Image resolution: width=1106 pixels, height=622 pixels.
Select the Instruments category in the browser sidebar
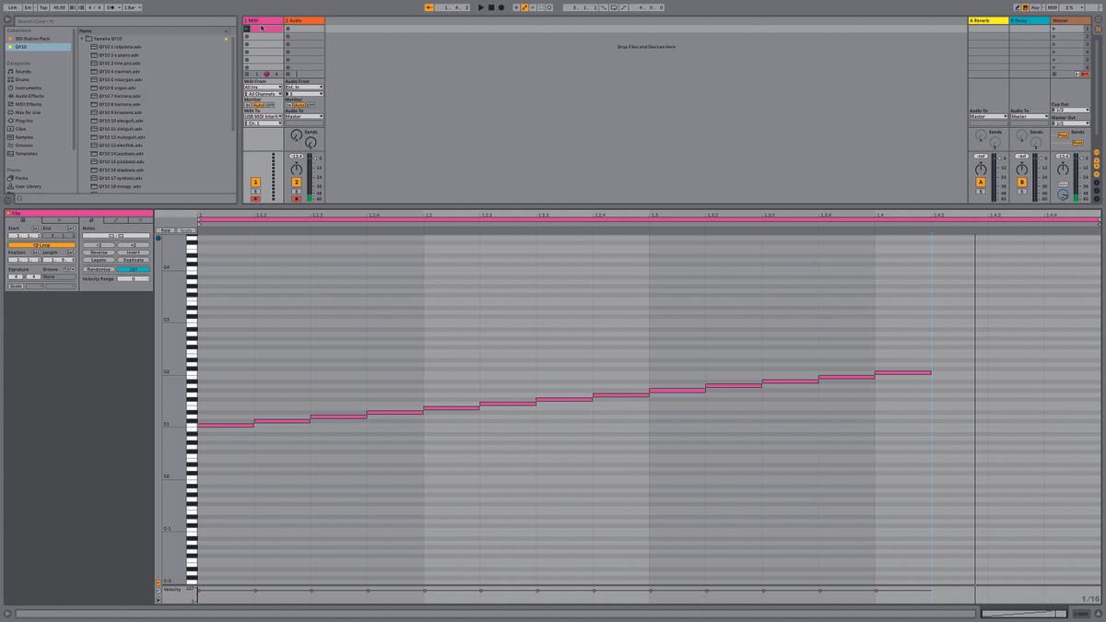point(29,88)
